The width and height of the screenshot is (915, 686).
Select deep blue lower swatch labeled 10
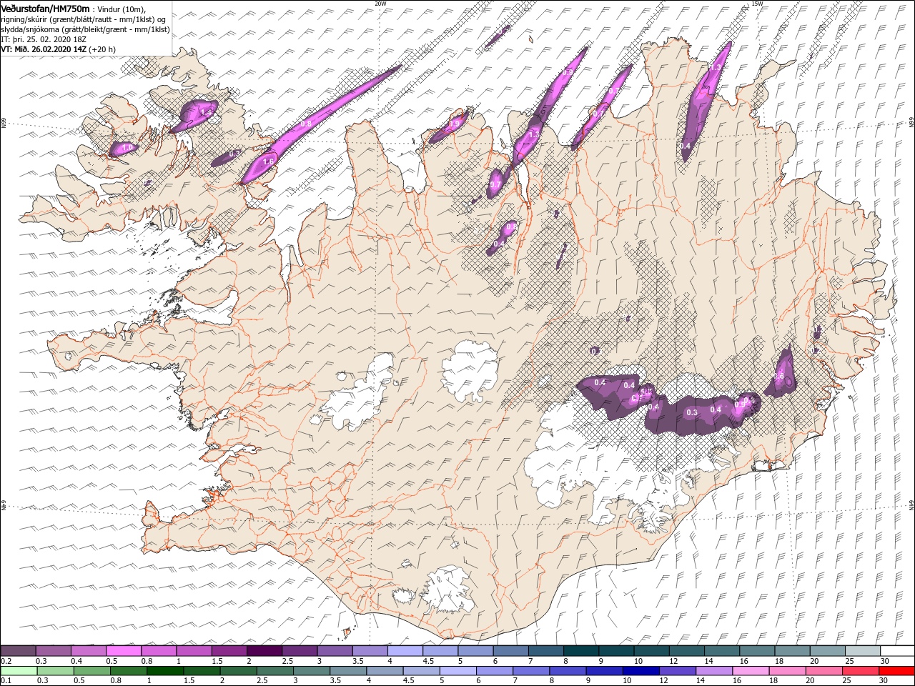click(640, 671)
